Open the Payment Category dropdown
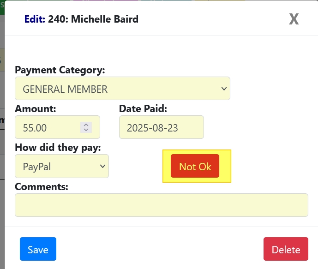This screenshot has height=269, width=318. (122, 89)
